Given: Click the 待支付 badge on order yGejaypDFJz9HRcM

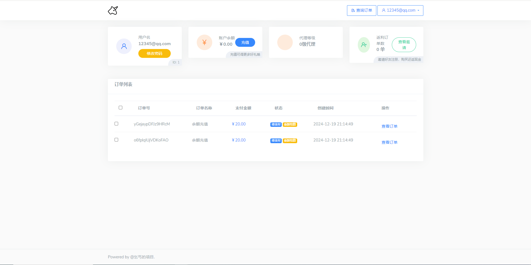Looking at the screenshot, I should coord(276,125).
